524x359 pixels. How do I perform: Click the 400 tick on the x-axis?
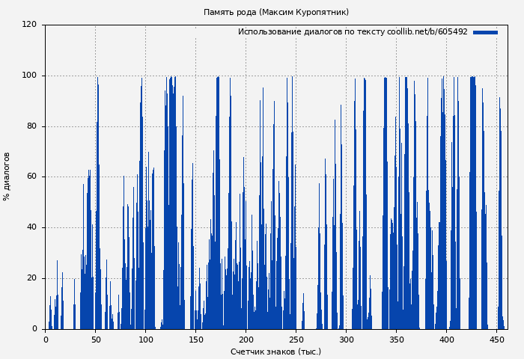447,340
